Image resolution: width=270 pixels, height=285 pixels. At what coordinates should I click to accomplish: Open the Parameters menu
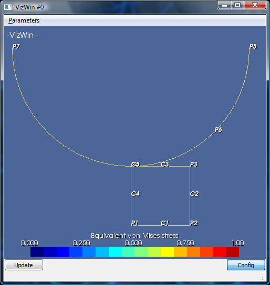coord(24,20)
